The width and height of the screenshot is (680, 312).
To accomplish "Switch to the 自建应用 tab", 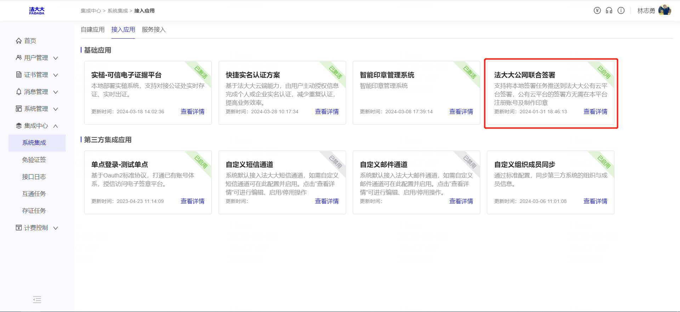I will pyautogui.click(x=93, y=30).
